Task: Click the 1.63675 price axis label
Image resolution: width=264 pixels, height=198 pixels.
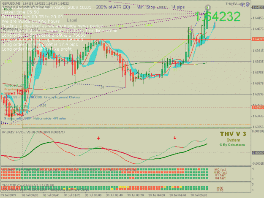Action: pyautogui.click(x=258, y=84)
